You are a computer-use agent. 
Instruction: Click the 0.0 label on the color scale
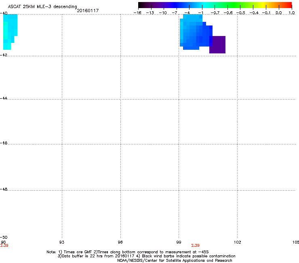[279, 13]
